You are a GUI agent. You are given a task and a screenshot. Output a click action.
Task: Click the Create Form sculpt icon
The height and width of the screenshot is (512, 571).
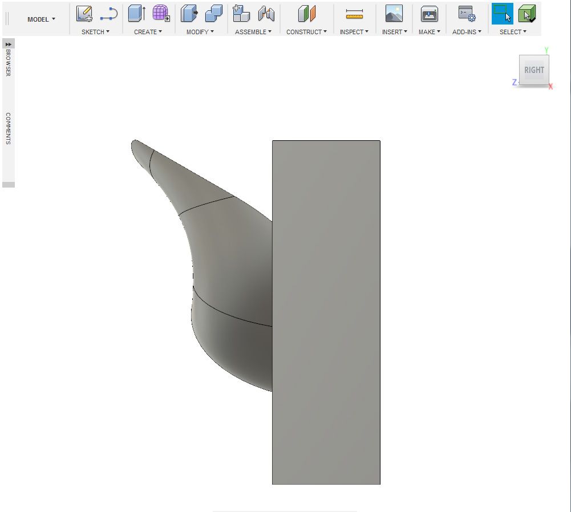click(161, 13)
